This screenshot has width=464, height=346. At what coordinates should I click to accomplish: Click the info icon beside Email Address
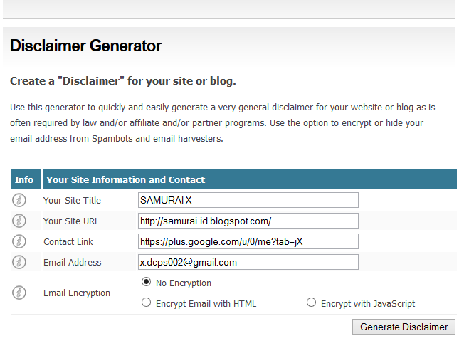pyautogui.click(x=19, y=263)
